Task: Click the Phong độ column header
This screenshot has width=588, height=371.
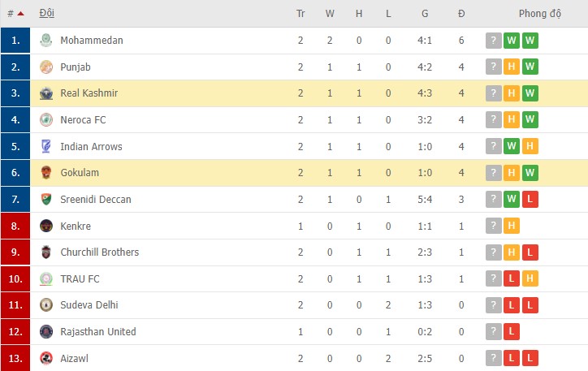Action: (540, 14)
